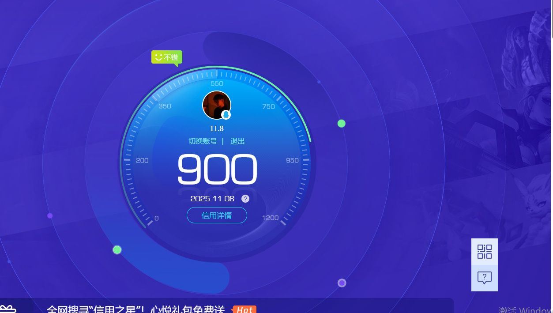Click the smiley face inside the rating bubble
This screenshot has width=553, height=313.
pos(158,57)
